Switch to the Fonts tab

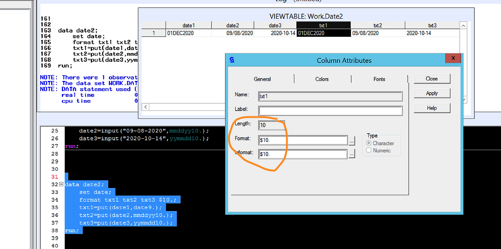379,79
